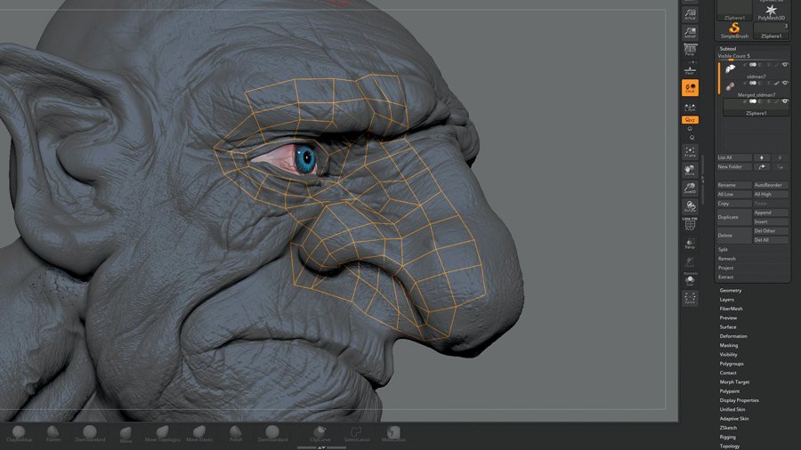Click the Solo mode icon
The image size is (801, 450).
coord(690,281)
